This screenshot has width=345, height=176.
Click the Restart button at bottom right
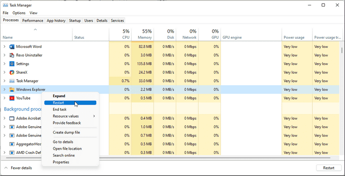coord(329,168)
